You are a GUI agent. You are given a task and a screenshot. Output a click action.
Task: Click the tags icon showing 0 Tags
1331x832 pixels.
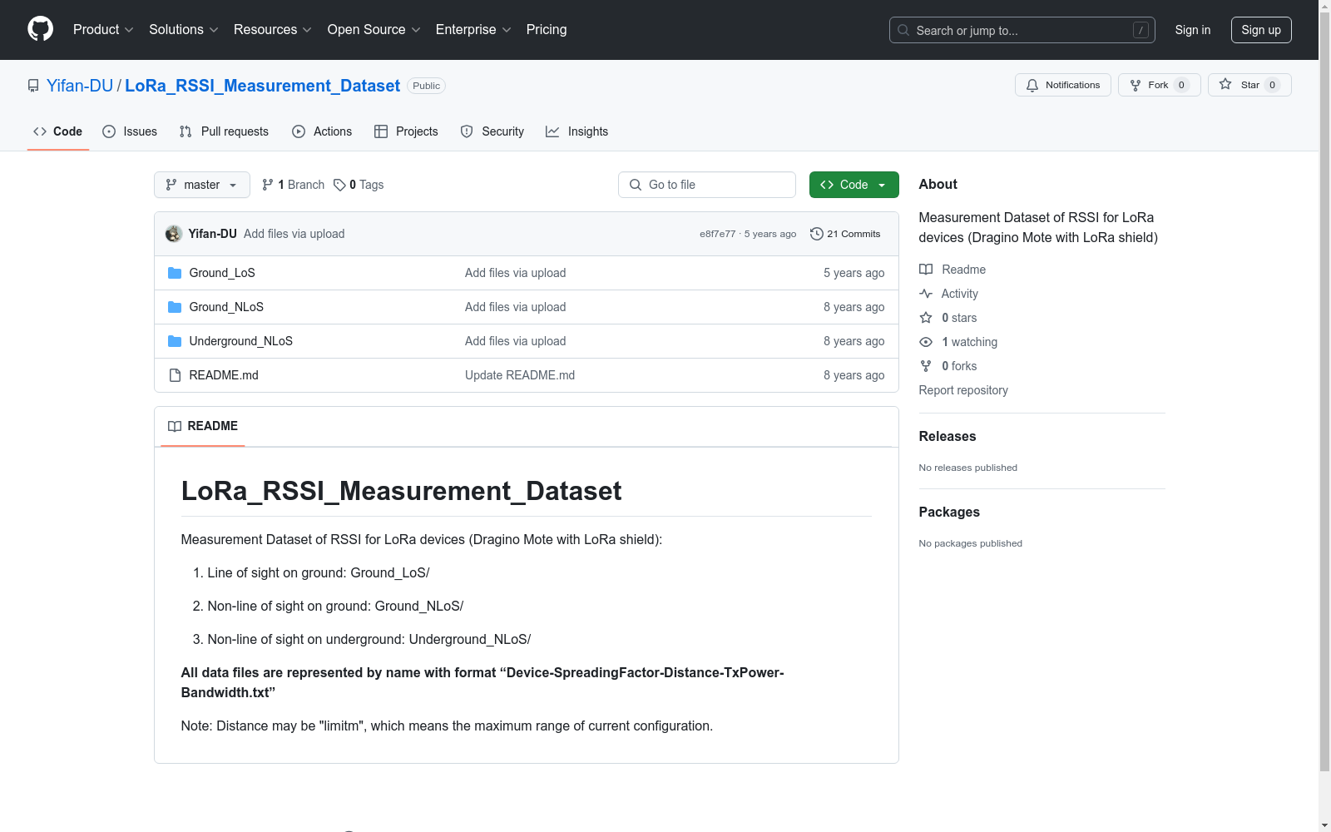[x=339, y=185]
